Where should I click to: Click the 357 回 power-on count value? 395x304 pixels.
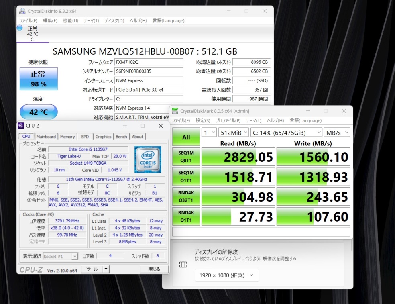(251, 90)
